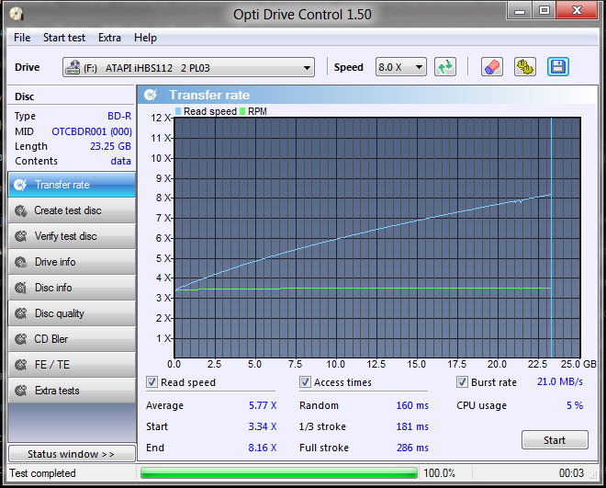
Task: Select the Transfer rate panel
Action: 72,185
